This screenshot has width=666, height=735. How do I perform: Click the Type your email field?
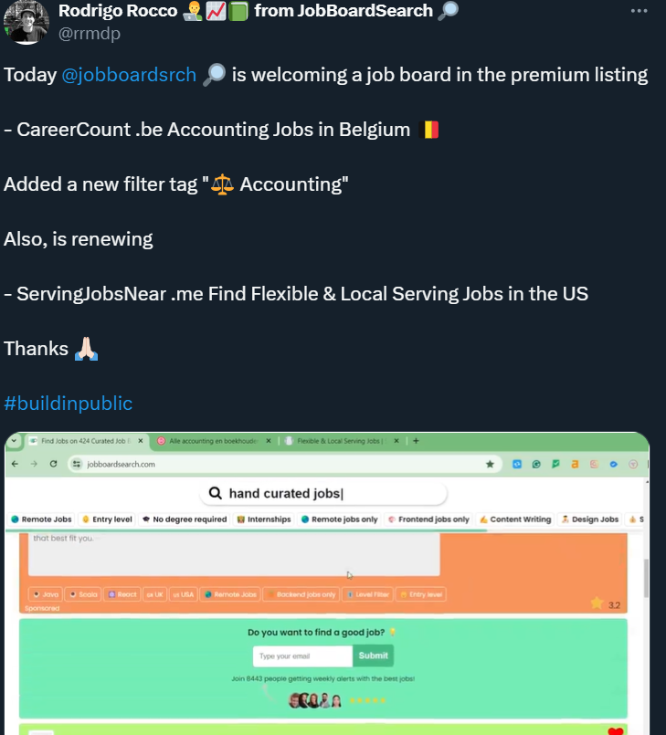click(x=302, y=656)
